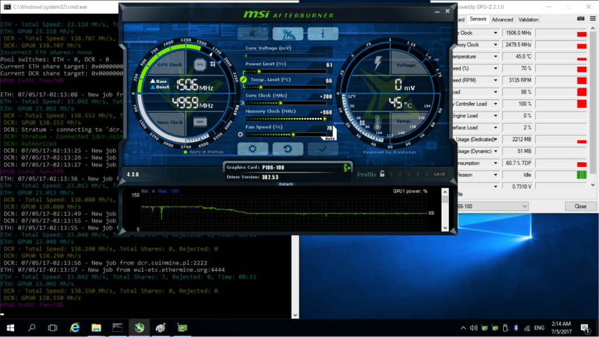Save the current Afterburner profile

pos(440,173)
